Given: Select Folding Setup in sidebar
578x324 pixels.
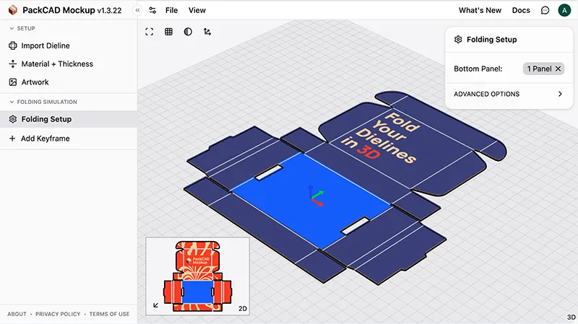Looking at the screenshot, I should pyautogui.click(x=69, y=119).
